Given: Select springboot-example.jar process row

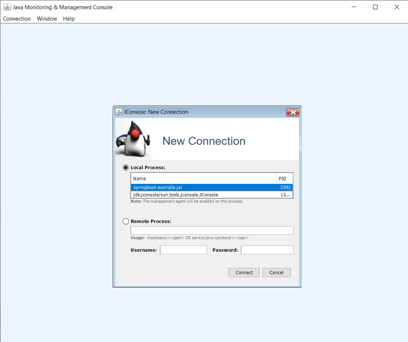Looking at the screenshot, I should [212, 187].
